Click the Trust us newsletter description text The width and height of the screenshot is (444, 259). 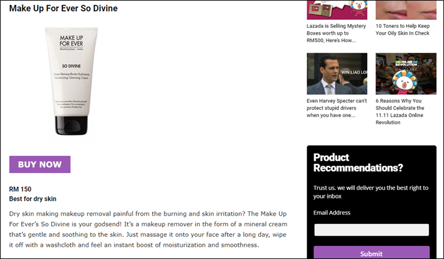(x=370, y=192)
